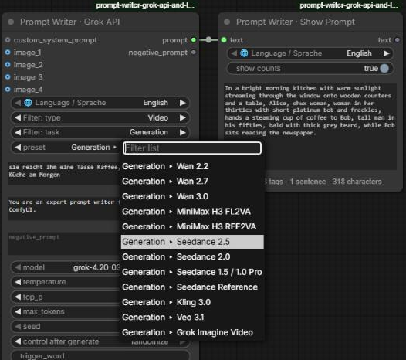406x360 pixels.
Task: Click right arrow of Filter: type
Action: click(182, 118)
